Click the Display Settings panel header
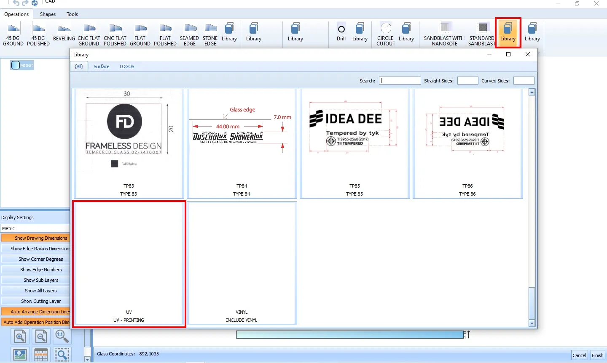This screenshot has width=607, height=363. (x=17, y=217)
